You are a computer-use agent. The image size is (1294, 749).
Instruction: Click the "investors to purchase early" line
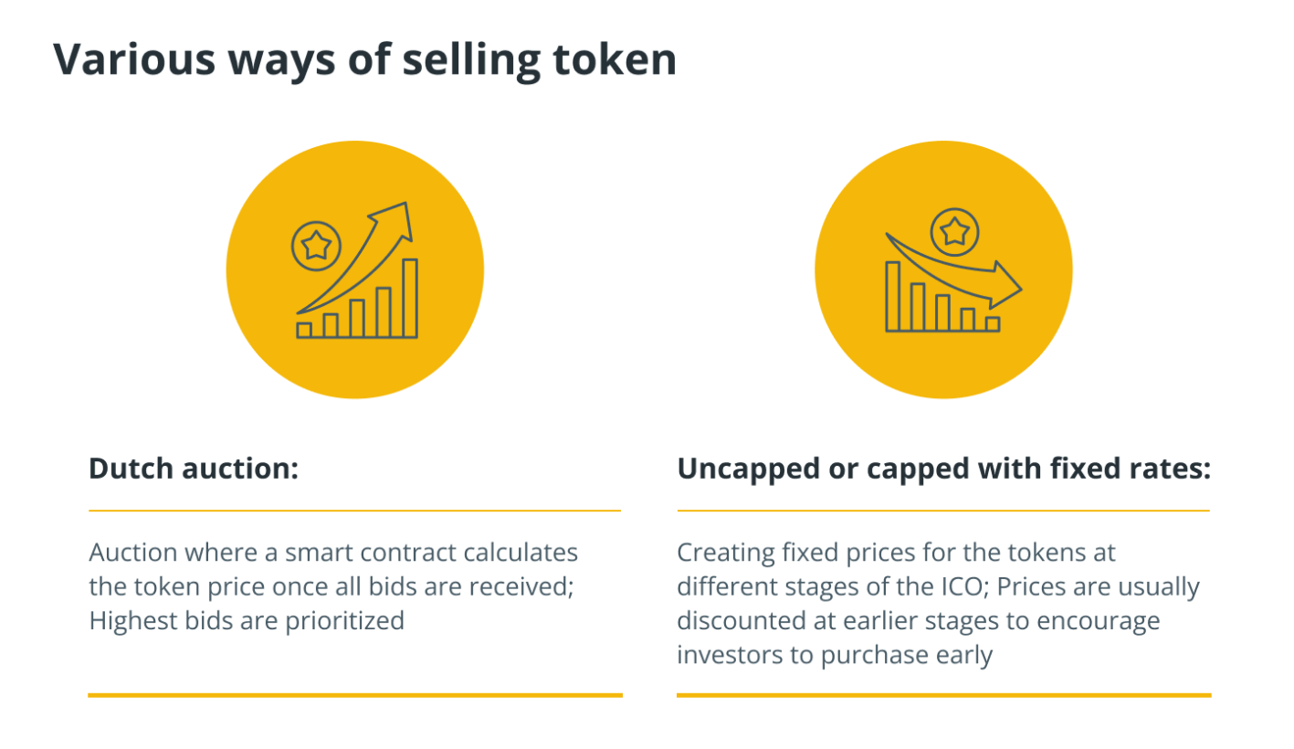click(834, 656)
